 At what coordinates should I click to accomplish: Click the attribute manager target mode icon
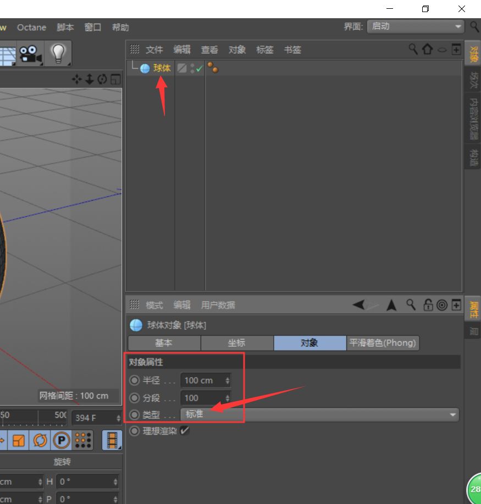(x=442, y=305)
